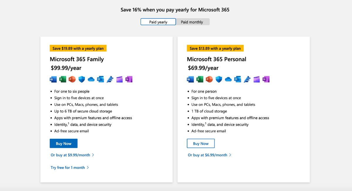Select the Excel icon in the Family plan
The height and width of the screenshot is (191, 352).
coord(62,79)
